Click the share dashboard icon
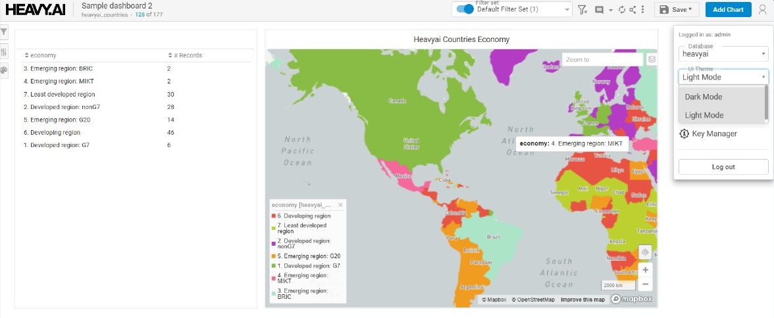 [632, 9]
